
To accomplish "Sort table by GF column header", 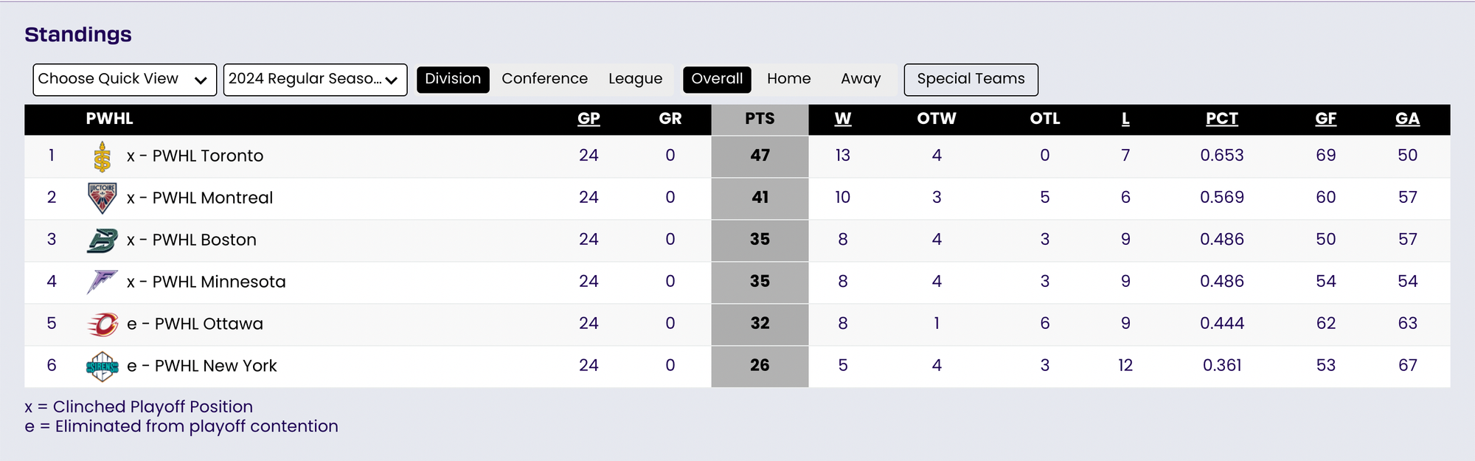I will click(x=1325, y=119).
